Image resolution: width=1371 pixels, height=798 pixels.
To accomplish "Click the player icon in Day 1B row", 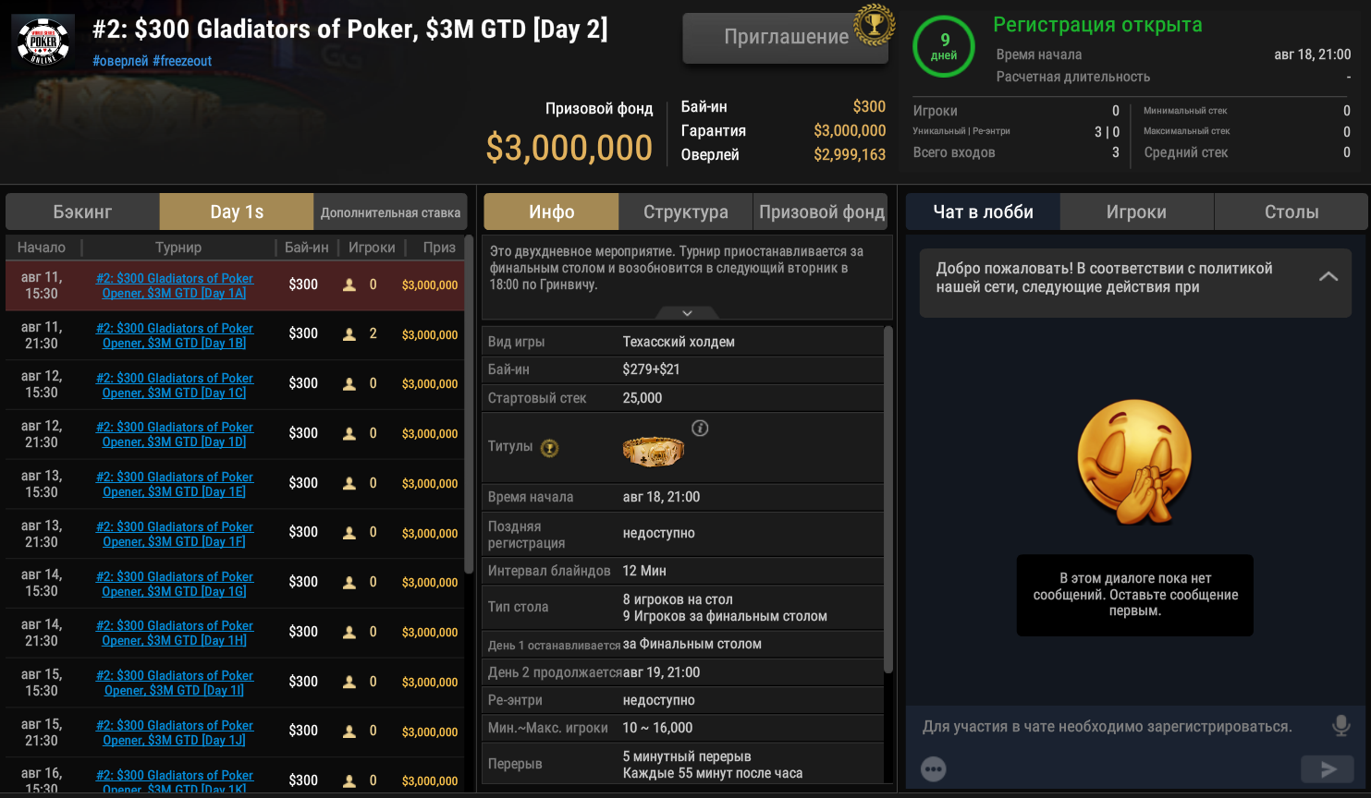I will pyautogui.click(x=349, y=334).
